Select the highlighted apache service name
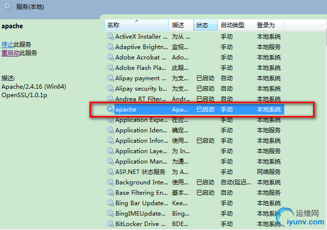The height and width of the screenshot is (230, 327). pyautogui.click(x=126, y=110)
